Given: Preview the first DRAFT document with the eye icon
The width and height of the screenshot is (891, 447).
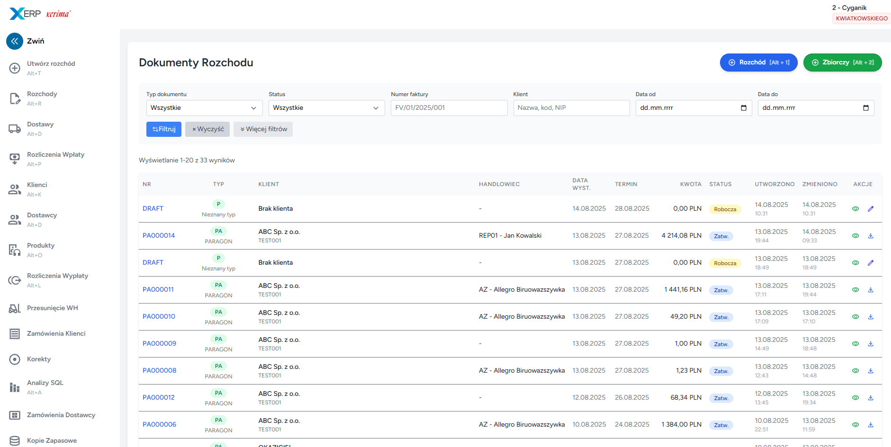Looking at the screenshot, I should [855, 208].
